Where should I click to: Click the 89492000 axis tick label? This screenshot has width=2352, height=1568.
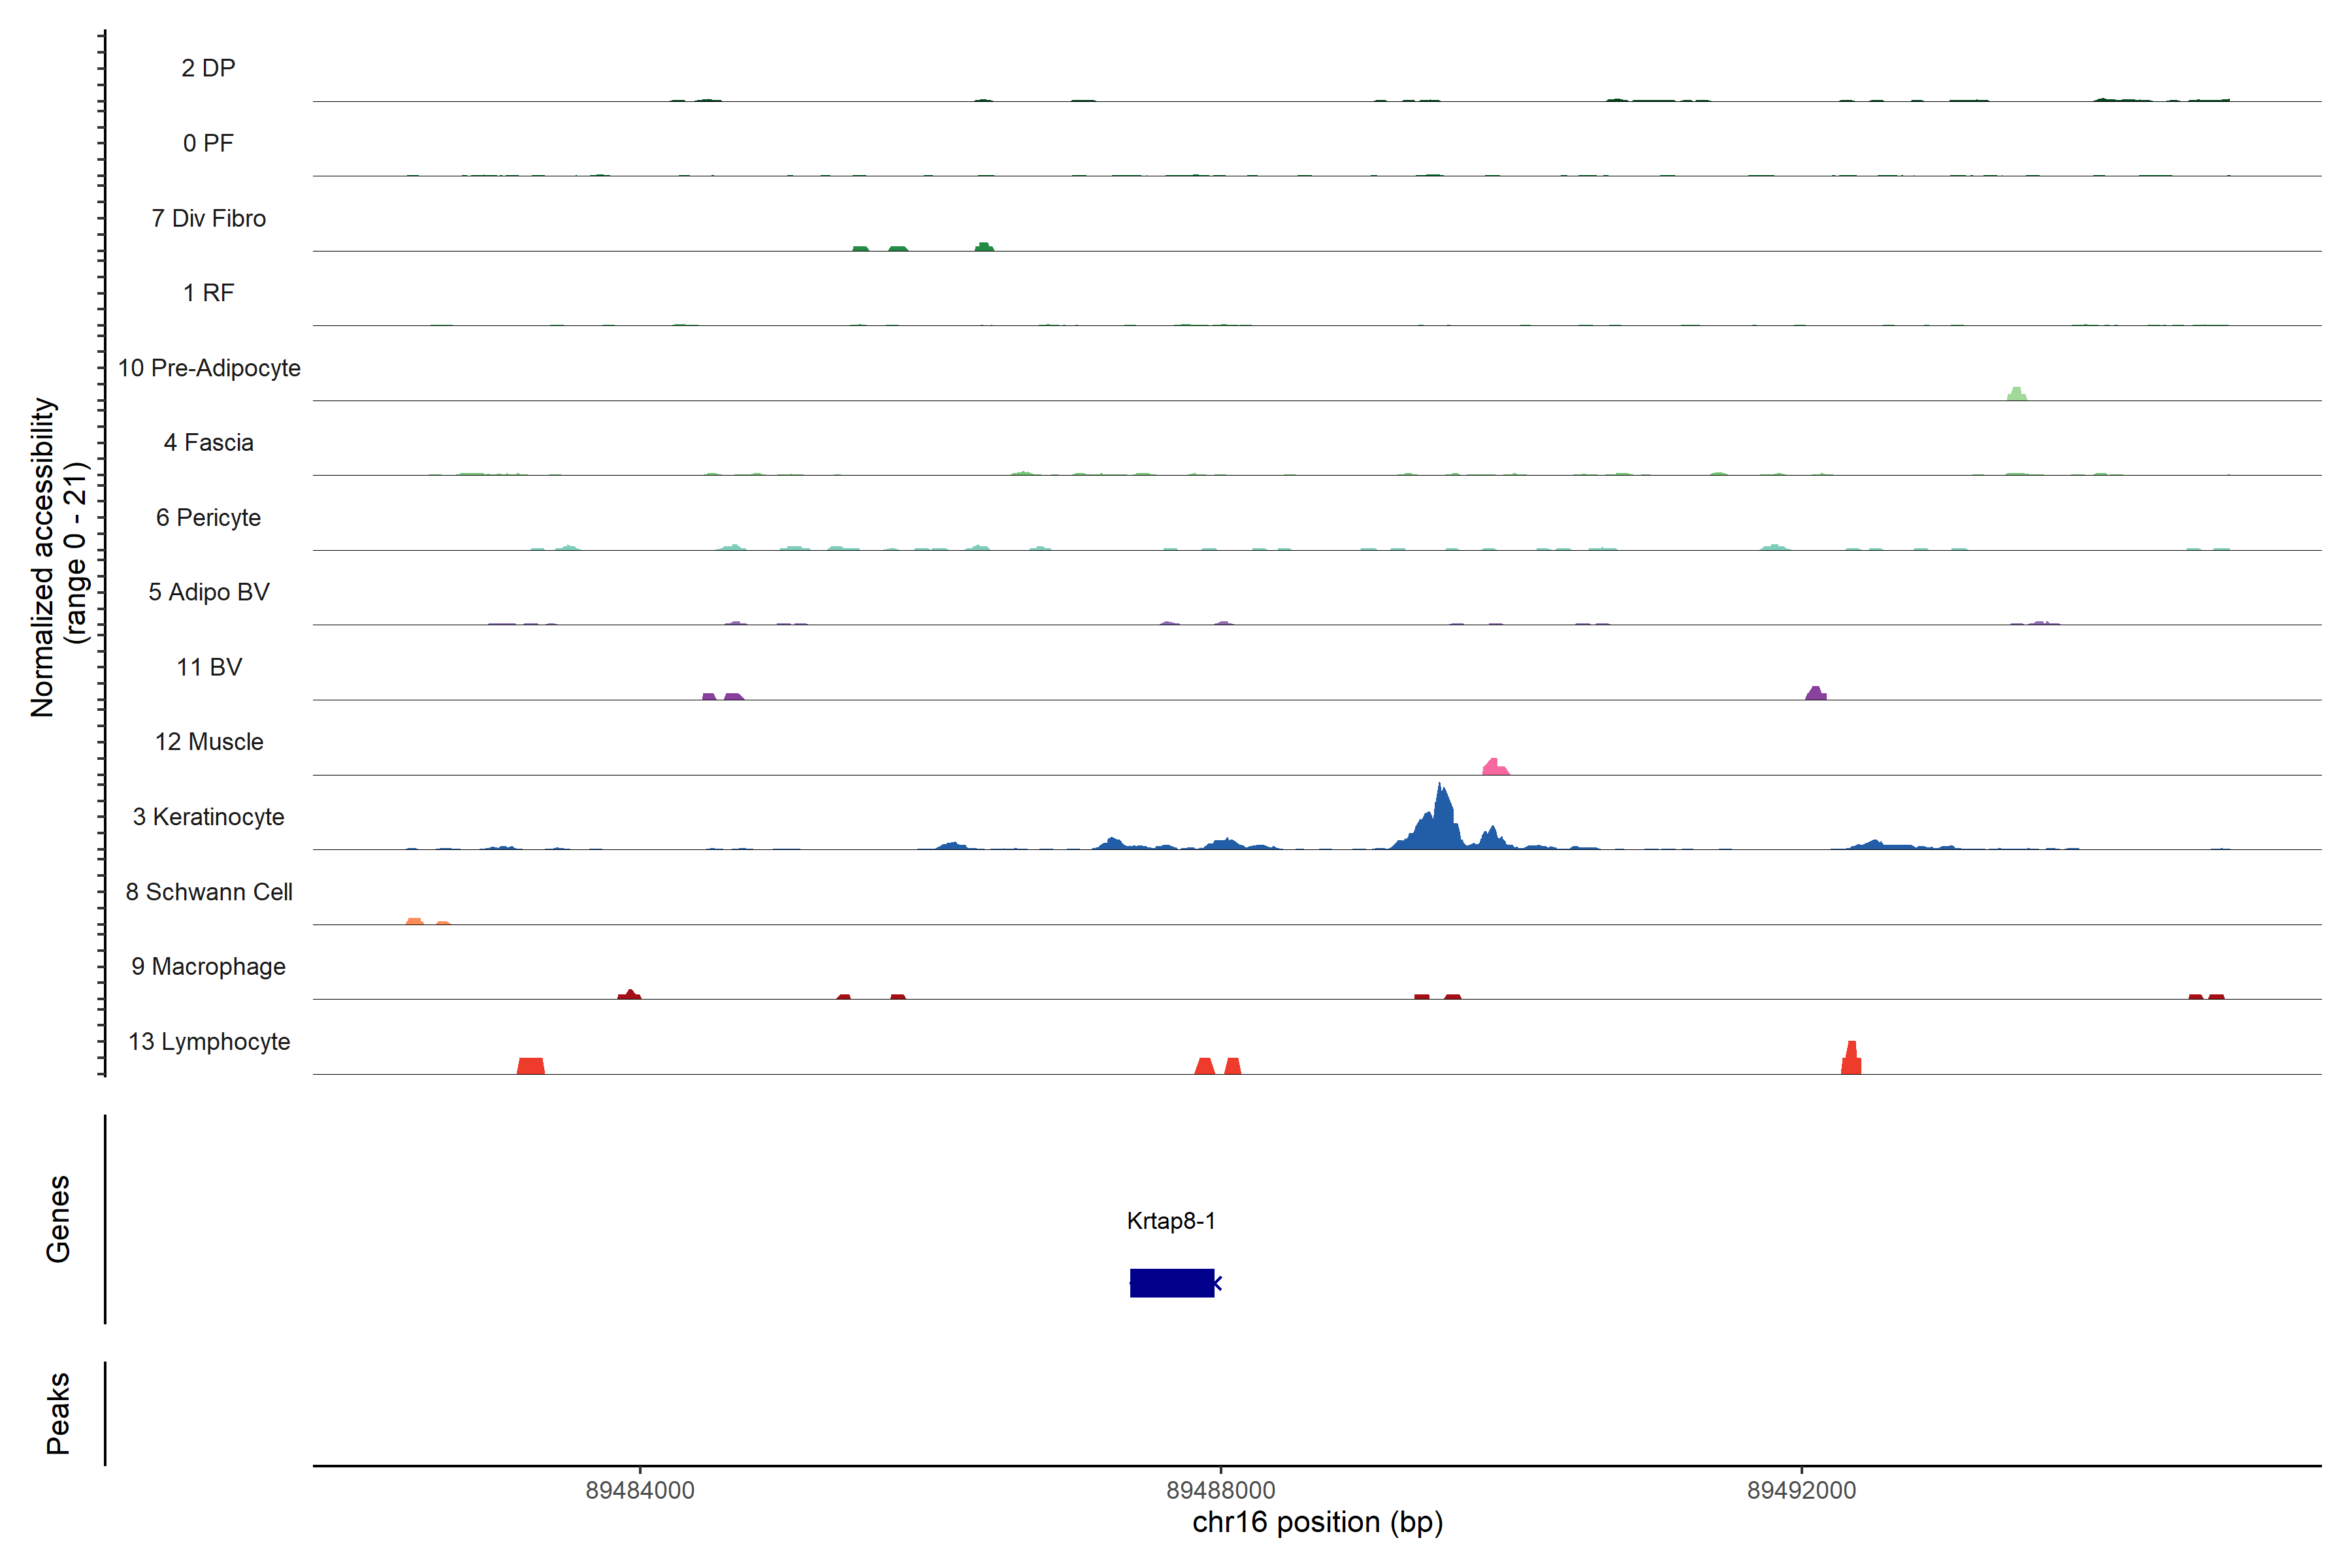[x=1801, y=1490]
